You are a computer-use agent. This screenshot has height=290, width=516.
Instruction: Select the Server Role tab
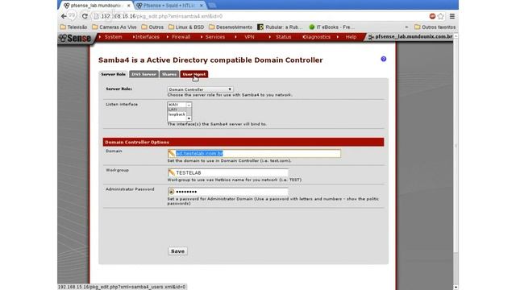click(x=113, y=74)
